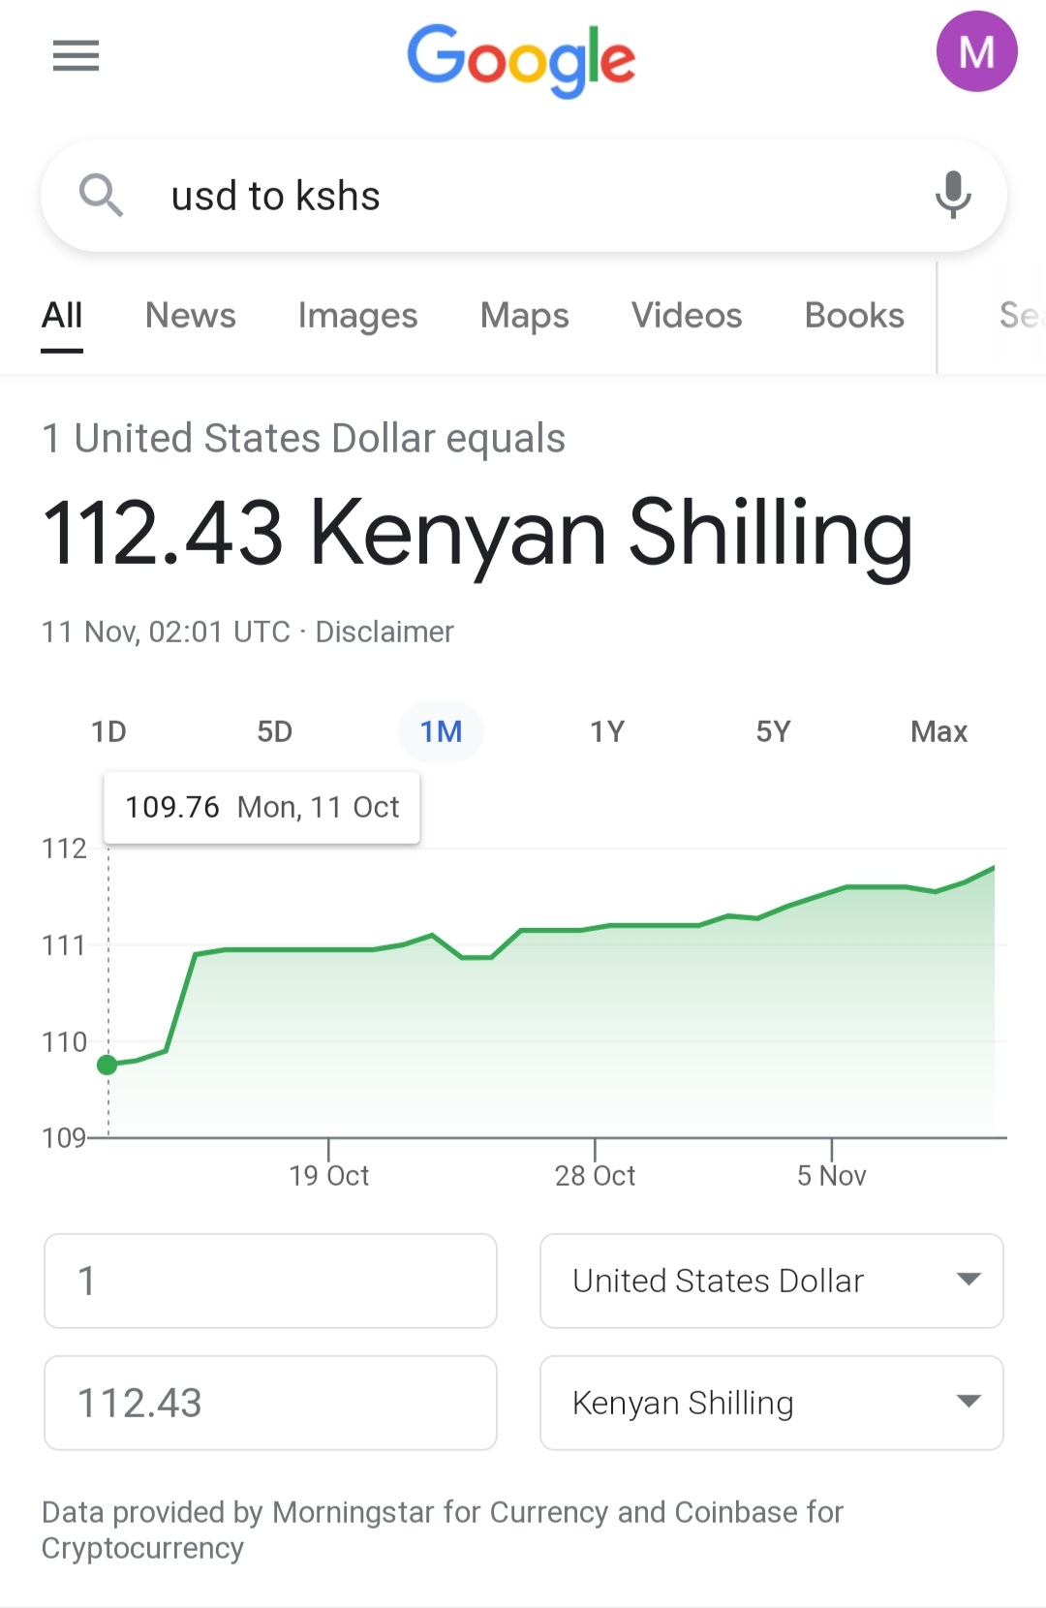Select the Max chart range
This screenshot has height=1608, width=1046.
tap(938, 731)
